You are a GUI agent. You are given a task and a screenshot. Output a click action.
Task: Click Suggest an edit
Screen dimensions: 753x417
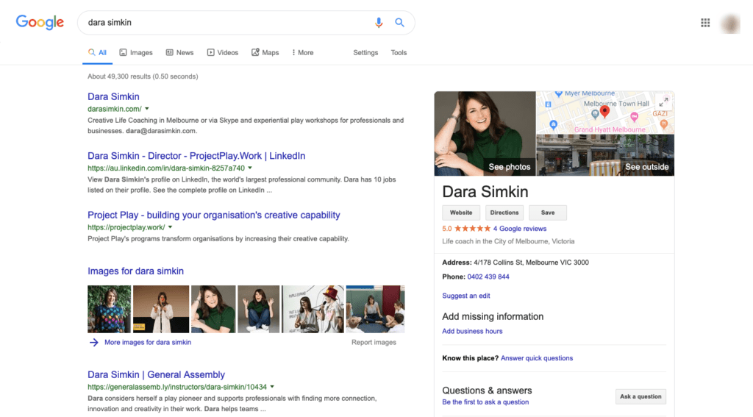(465, 296)
